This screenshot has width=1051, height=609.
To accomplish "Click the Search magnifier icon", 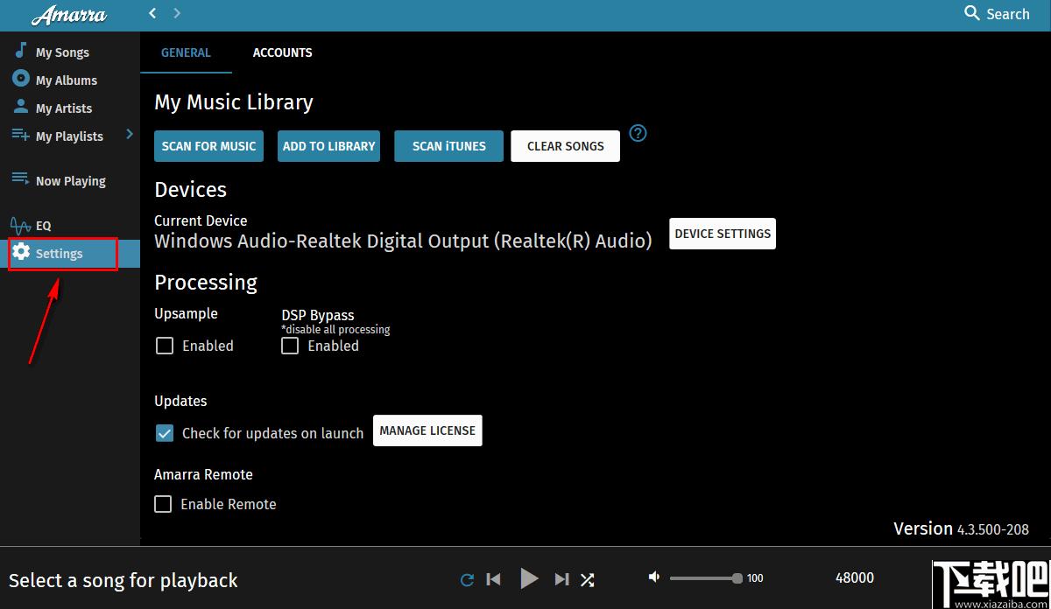I will point(971,13).
